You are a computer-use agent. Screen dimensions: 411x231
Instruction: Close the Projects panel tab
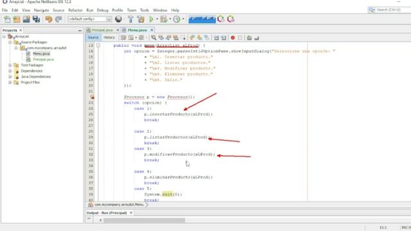click(x=21, y=30)
